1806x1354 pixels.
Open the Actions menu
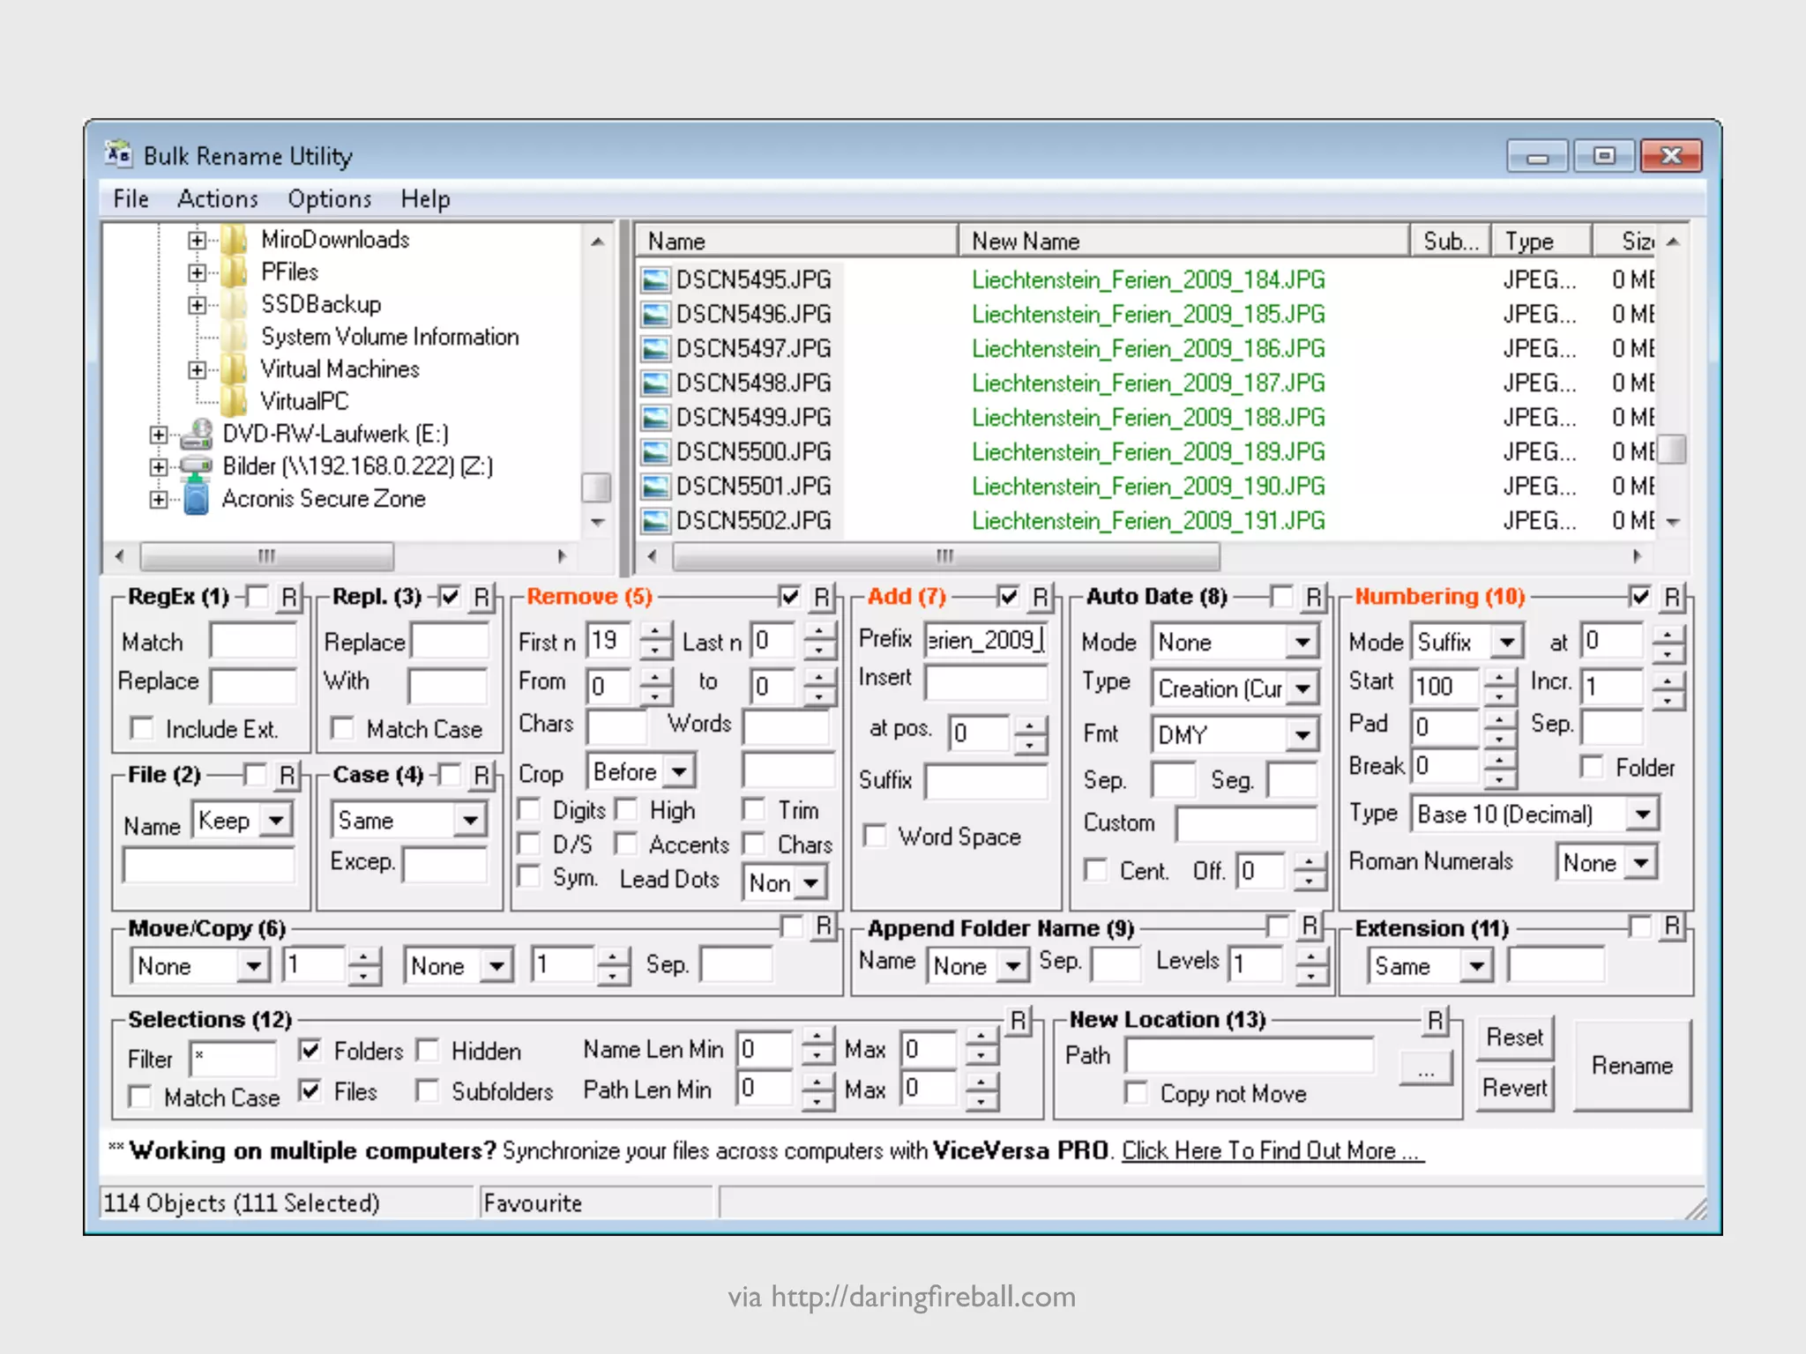pos(217,199)
